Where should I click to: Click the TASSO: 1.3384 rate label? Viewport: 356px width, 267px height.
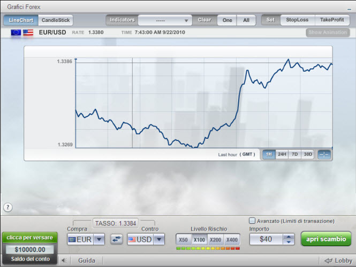116,224
